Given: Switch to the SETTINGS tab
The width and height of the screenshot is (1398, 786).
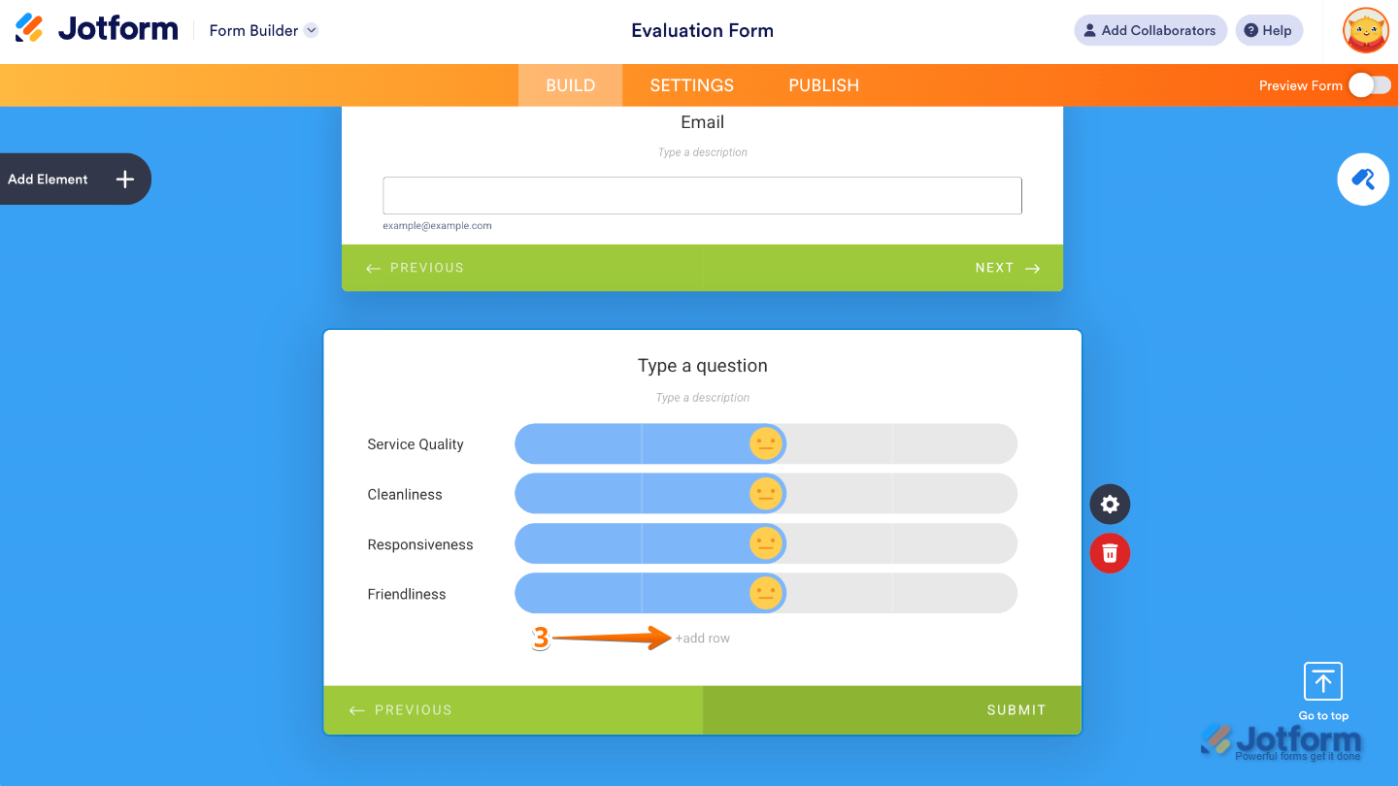Looking at the screenshot, I should pos(691,85).
